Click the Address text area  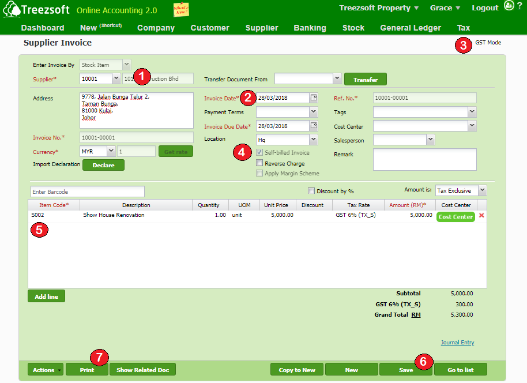137,110
